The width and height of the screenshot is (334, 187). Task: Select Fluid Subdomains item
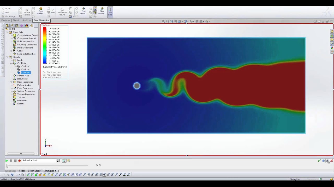click(23, 42)
